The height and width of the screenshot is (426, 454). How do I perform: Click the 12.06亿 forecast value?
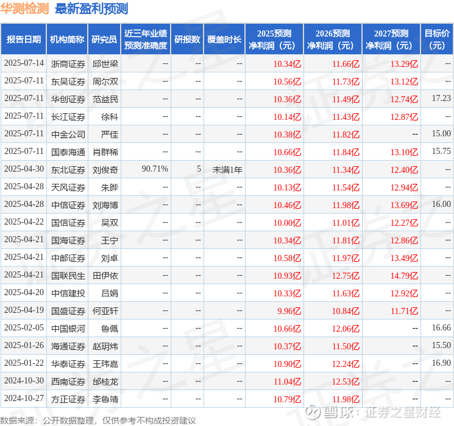tap(346, 329)
